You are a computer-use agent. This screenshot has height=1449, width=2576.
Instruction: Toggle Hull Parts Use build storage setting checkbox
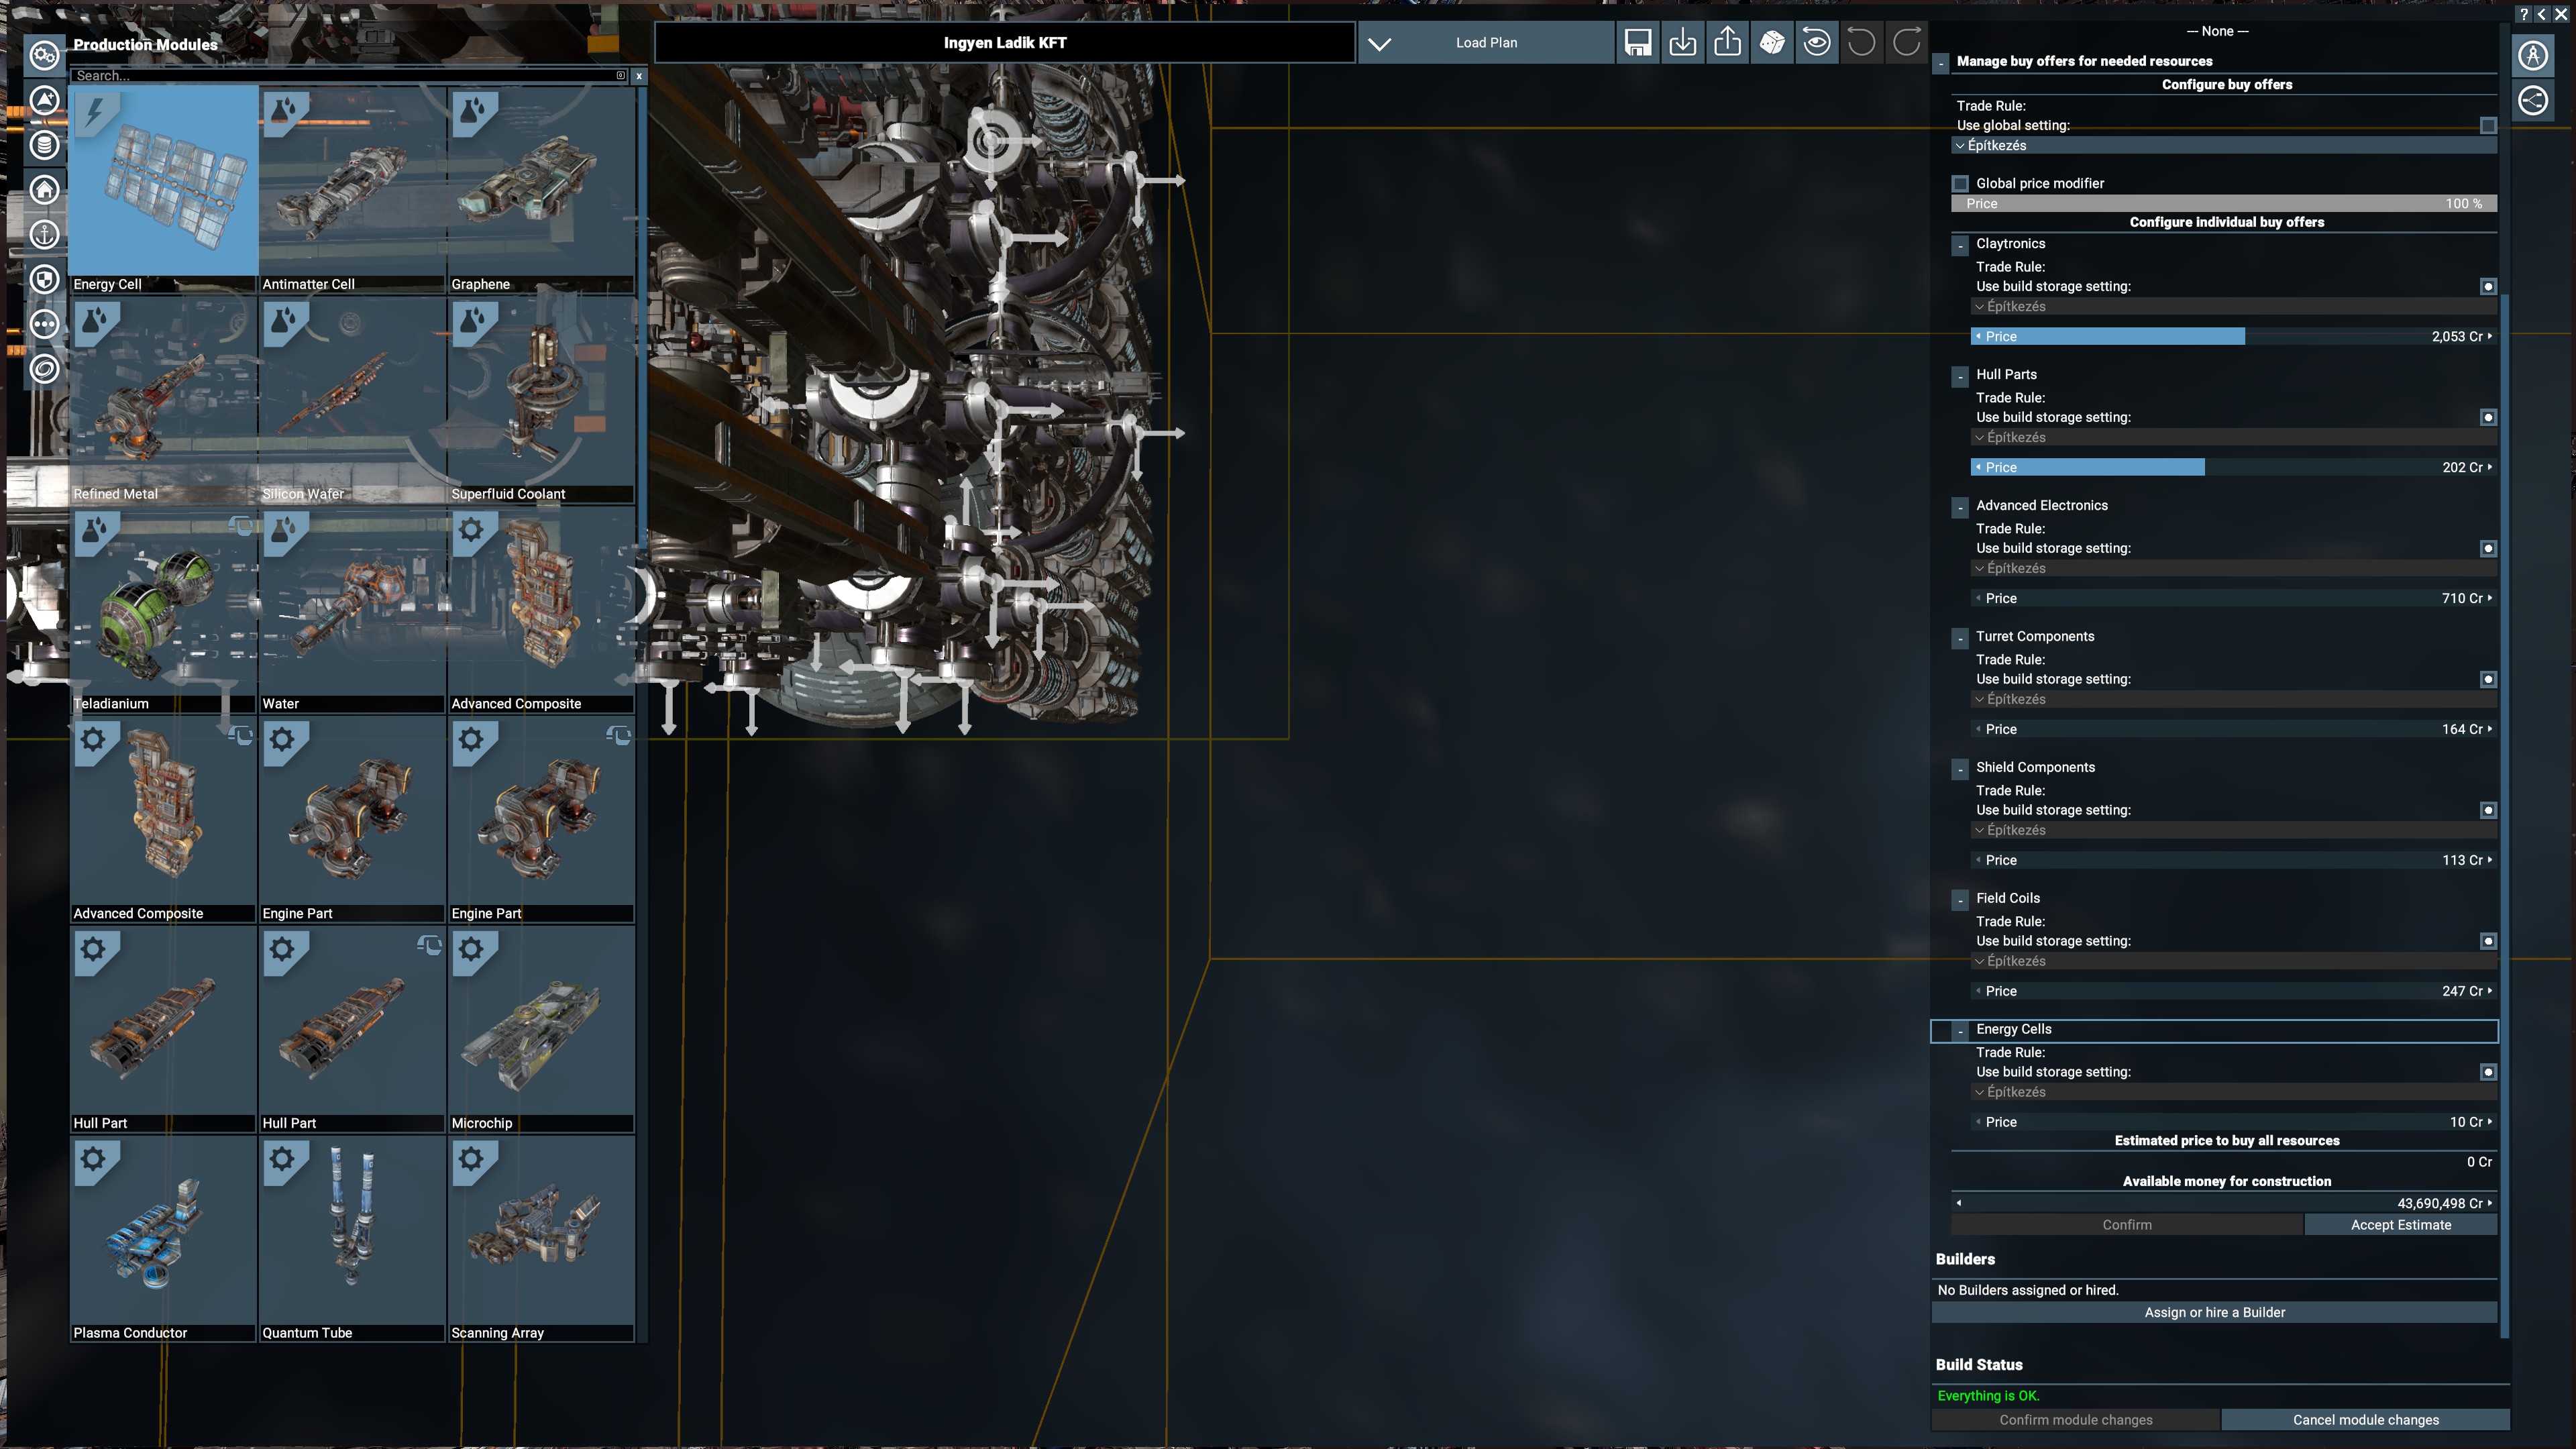pyautogui.click(x=2488, y=418)
